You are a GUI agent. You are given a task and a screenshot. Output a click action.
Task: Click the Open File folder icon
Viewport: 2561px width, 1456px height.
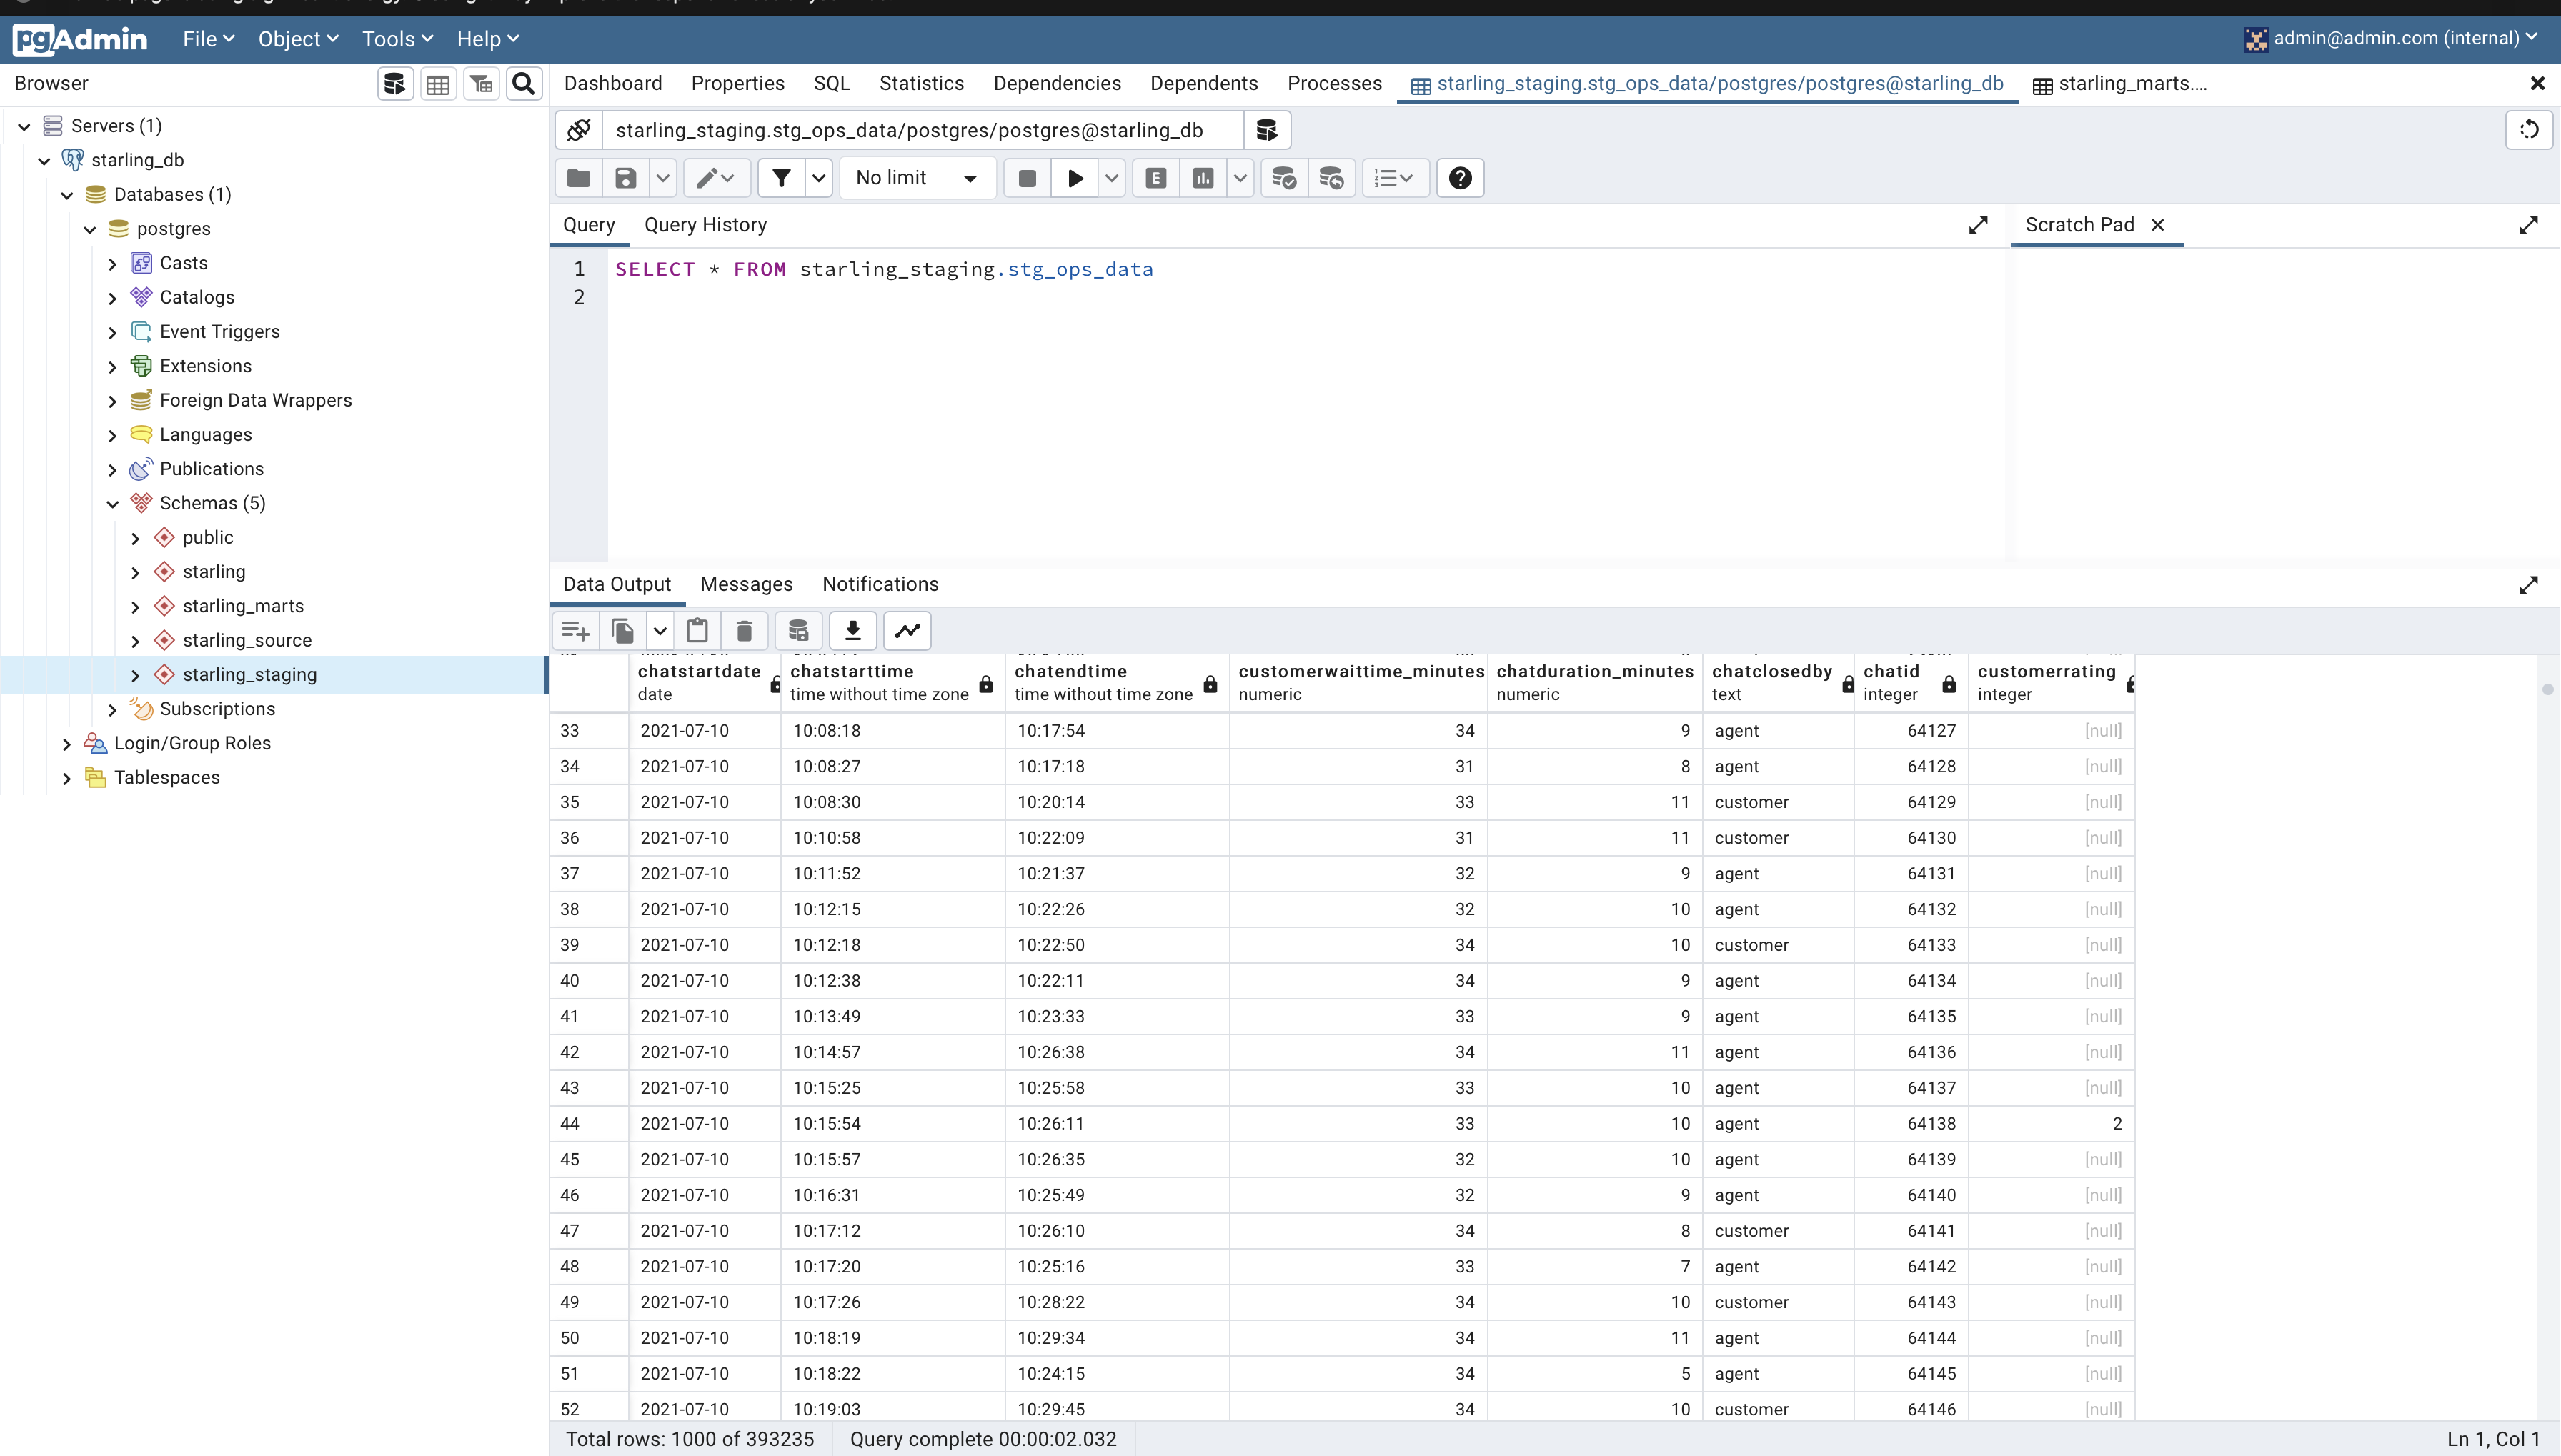pos(579,178)
